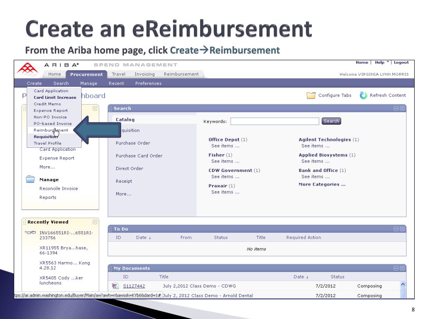Switch to the Procurement tab

tap(86, 74)
